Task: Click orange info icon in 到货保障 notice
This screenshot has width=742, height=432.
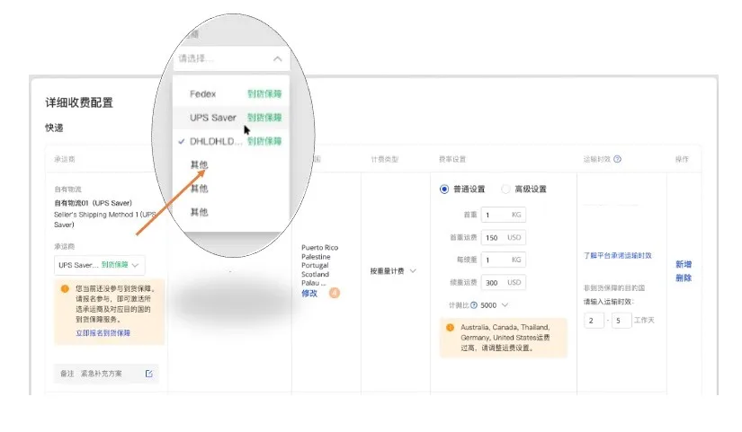Action: pos(65,289)
